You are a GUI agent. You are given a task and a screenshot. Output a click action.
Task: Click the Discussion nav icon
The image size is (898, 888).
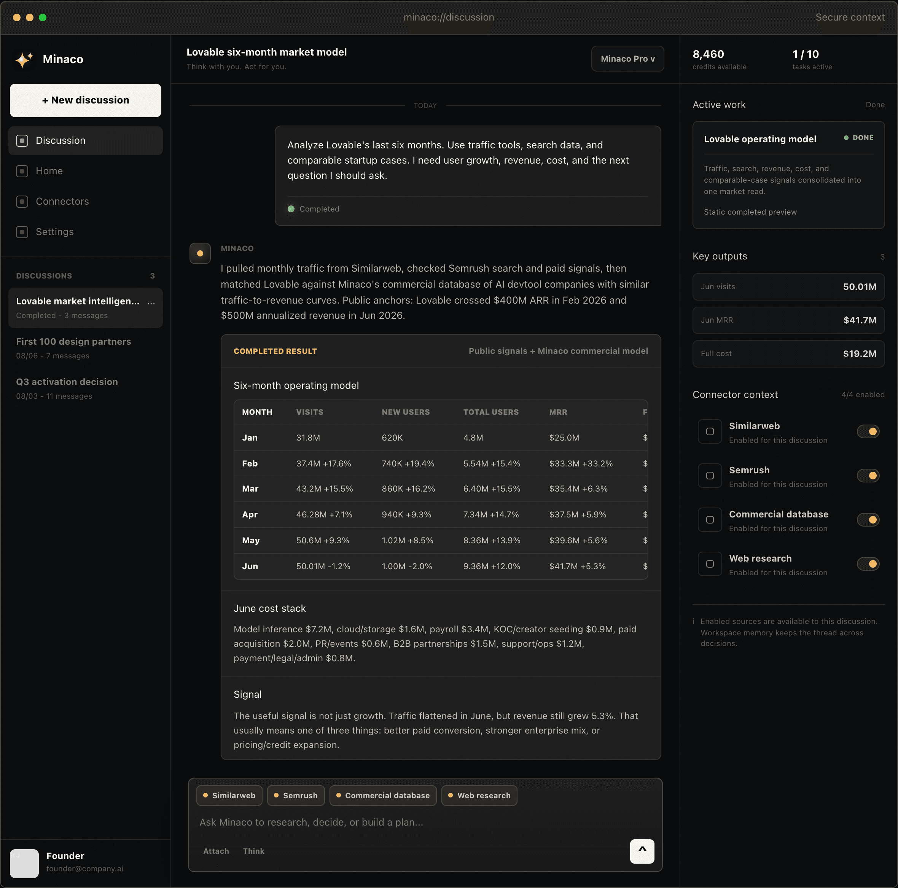(22, 140)
